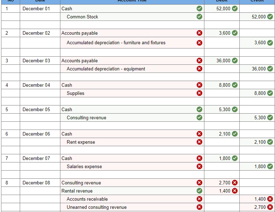Click red X beside Accumulated depreciation - furniture and fixtures

coord(199,43)
